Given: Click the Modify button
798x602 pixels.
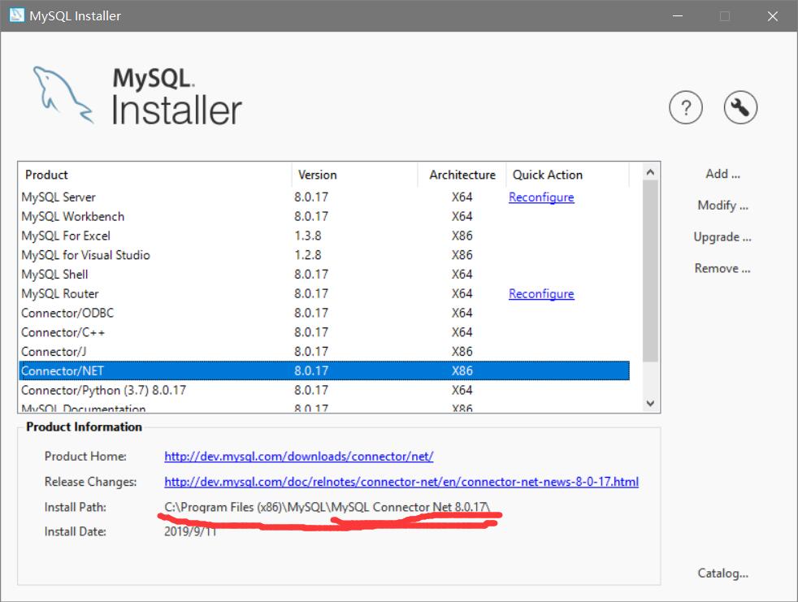Looking at the screenshot, I should click(722, 205).
